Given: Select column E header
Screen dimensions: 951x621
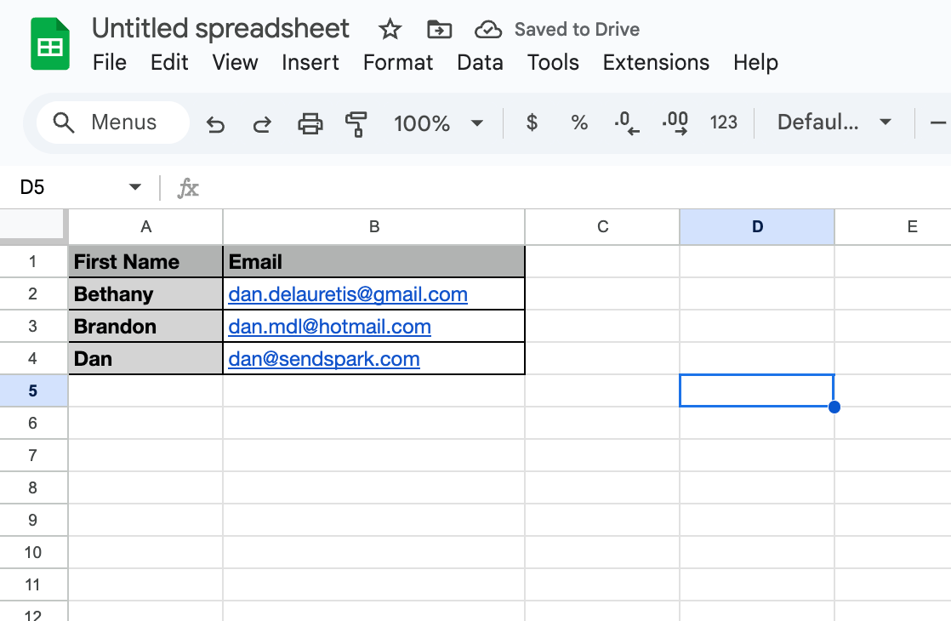Looking at the screenshot, I should click(x=893, y=227).
